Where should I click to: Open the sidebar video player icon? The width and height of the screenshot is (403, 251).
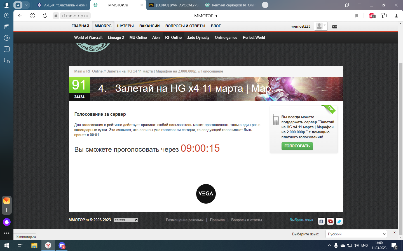(7, 38)
